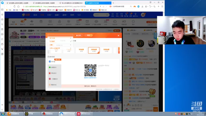The image size is (206, 116).
Task: Show next recharge amounts with orange arrow
Action: pyautogui.click(x=119, y=50)
